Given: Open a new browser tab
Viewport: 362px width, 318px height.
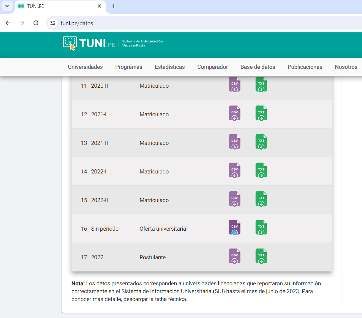Looking at the screenshot, I should [114, 6].
